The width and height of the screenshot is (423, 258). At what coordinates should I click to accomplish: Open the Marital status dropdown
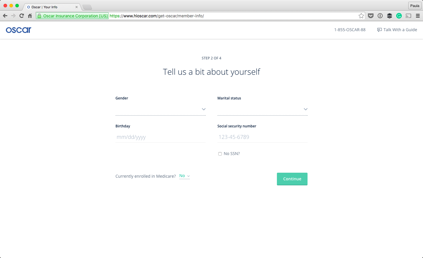pos(262,109)
